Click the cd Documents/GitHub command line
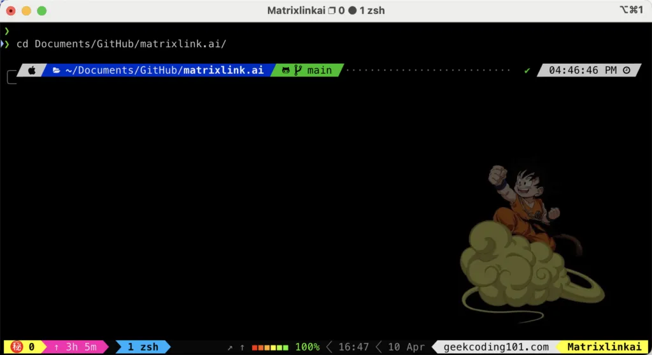 121,43
